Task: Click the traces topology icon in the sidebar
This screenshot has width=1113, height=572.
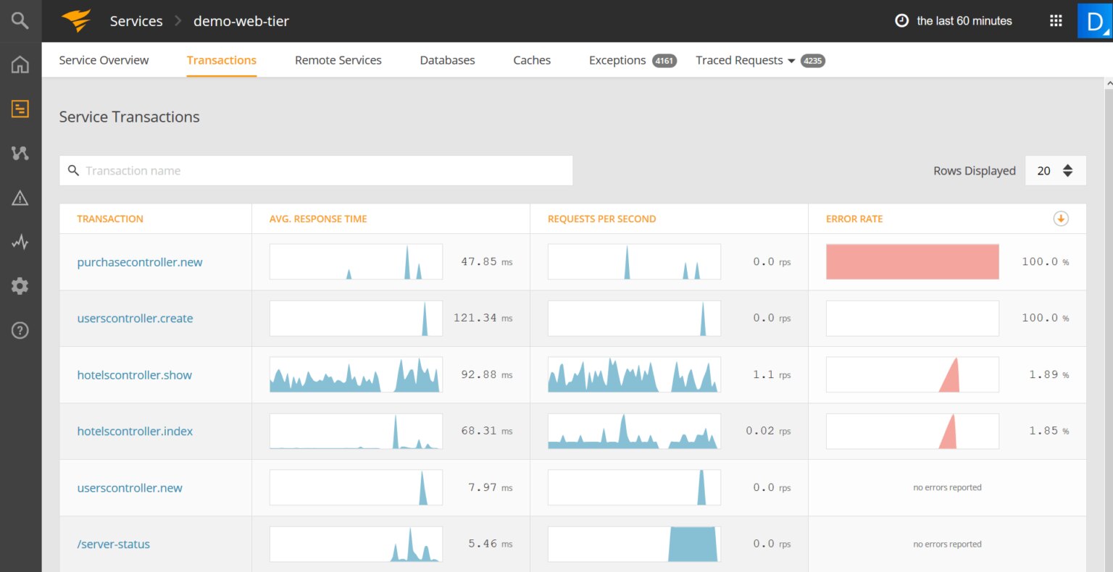Action: (20, 153)
